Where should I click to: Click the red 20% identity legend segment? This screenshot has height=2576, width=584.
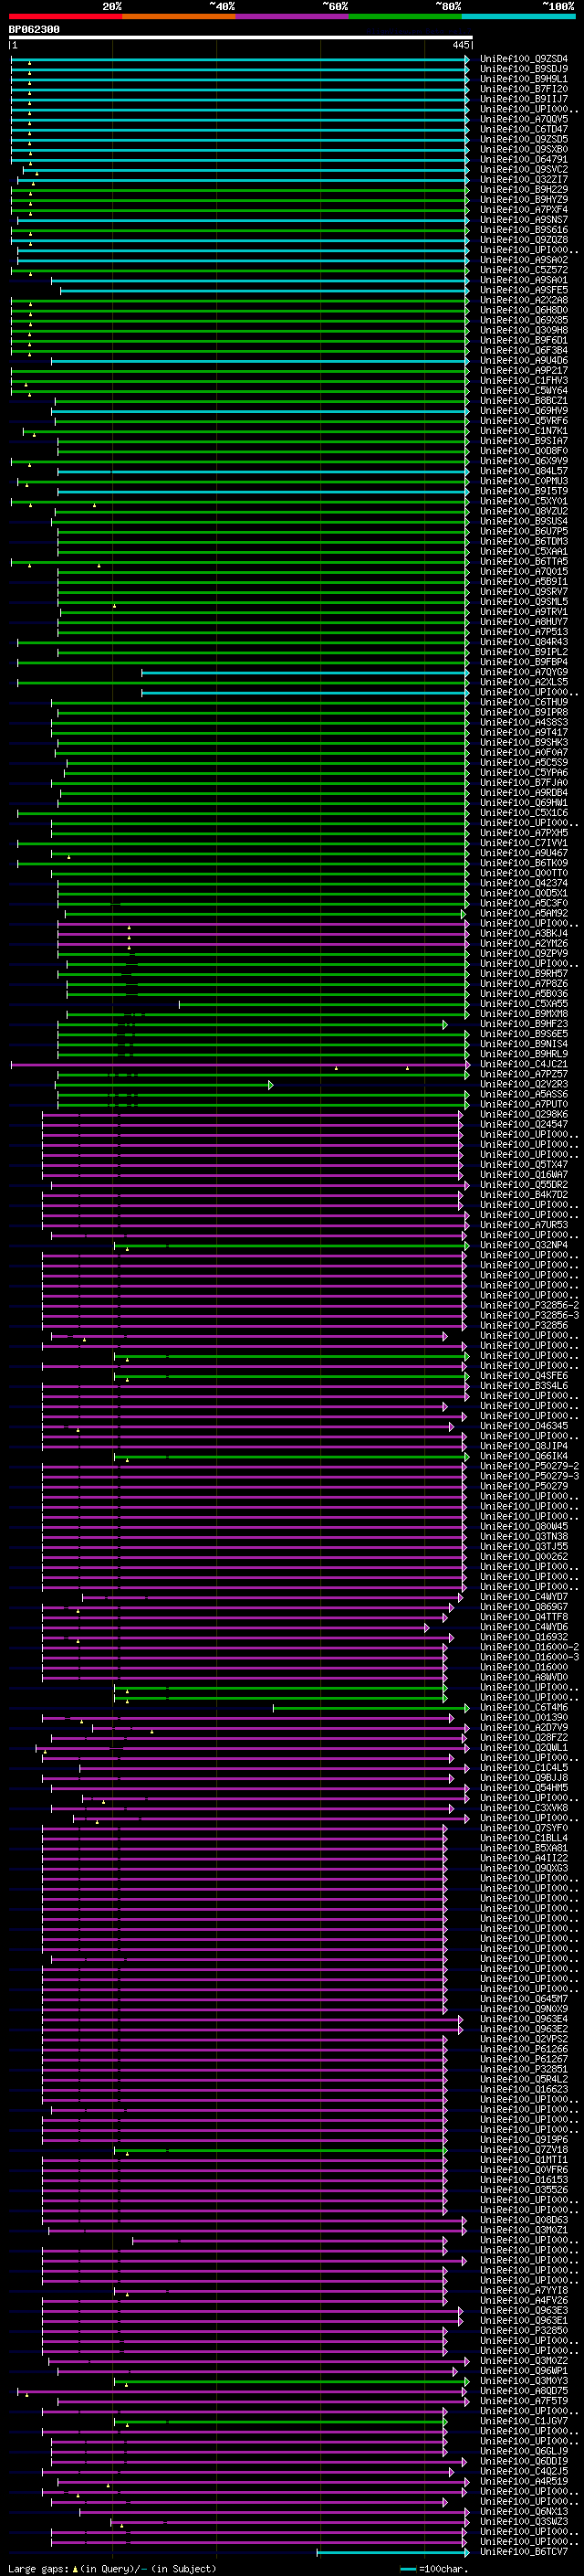pyautogui.click(x=66, y=16)
